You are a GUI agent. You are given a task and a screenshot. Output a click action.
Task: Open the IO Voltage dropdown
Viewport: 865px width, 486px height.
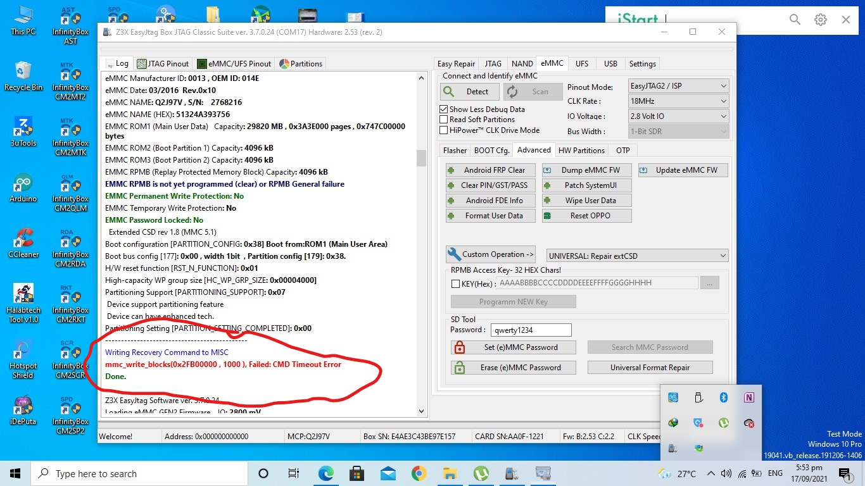pyautogui.click(x=678, y=116)
